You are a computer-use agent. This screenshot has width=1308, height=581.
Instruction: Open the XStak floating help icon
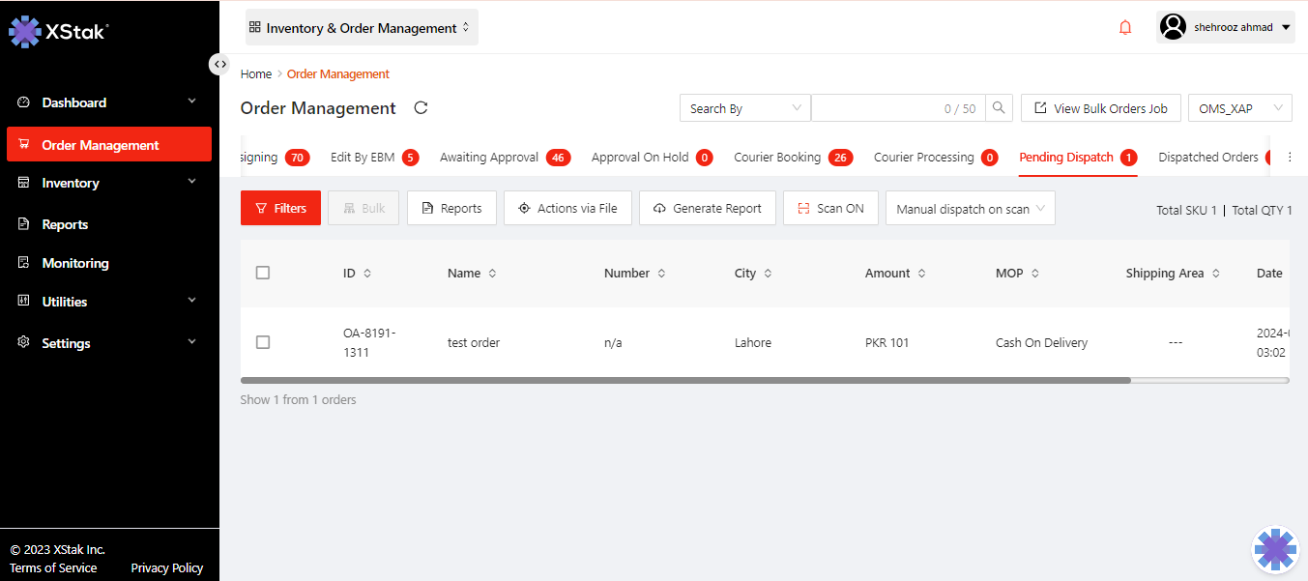[1274, 549]
